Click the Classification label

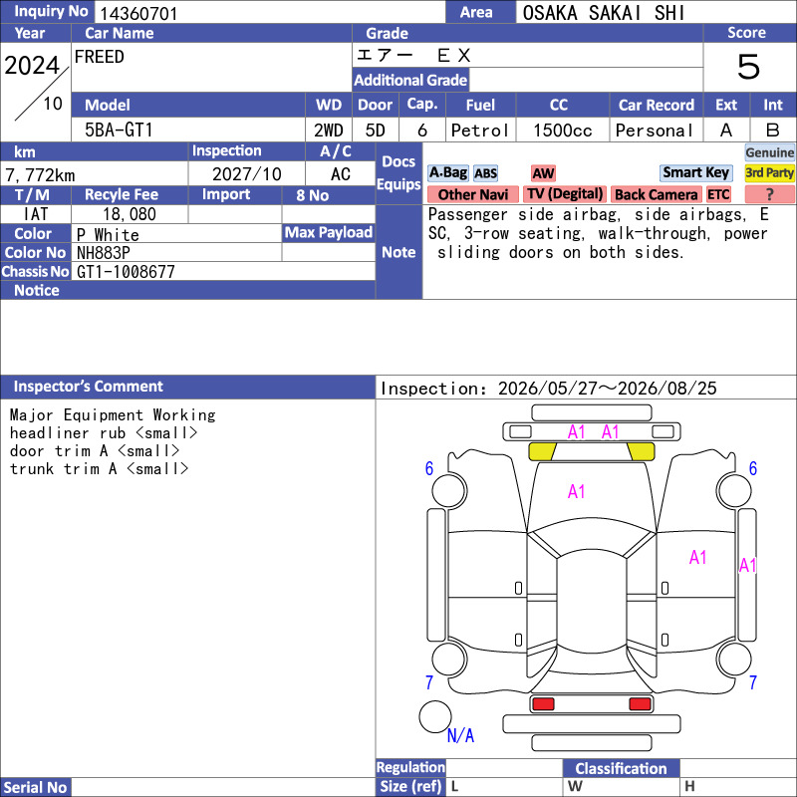pyautogui.click(x=621, y=768)
